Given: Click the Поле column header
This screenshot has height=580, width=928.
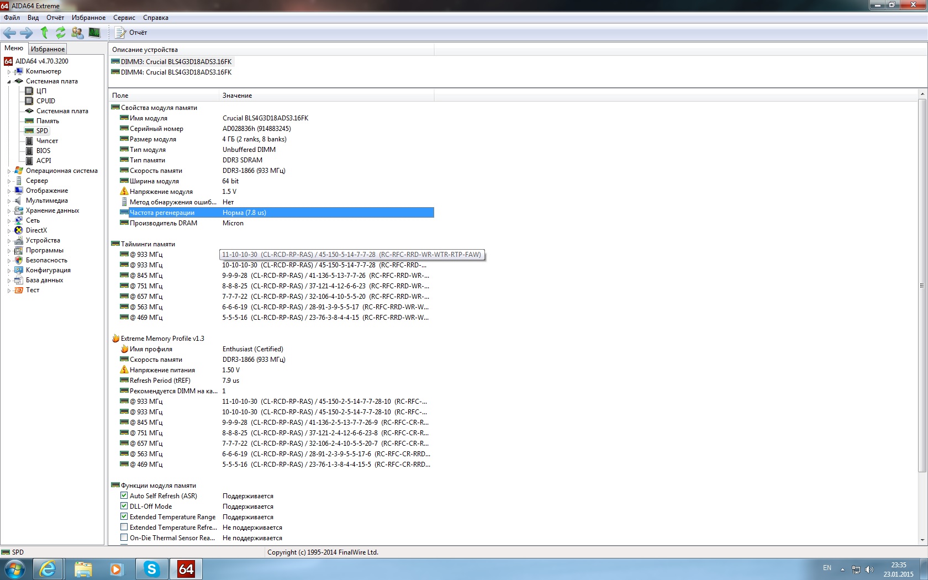Looking at the screenshot, I should click(164, 96).
